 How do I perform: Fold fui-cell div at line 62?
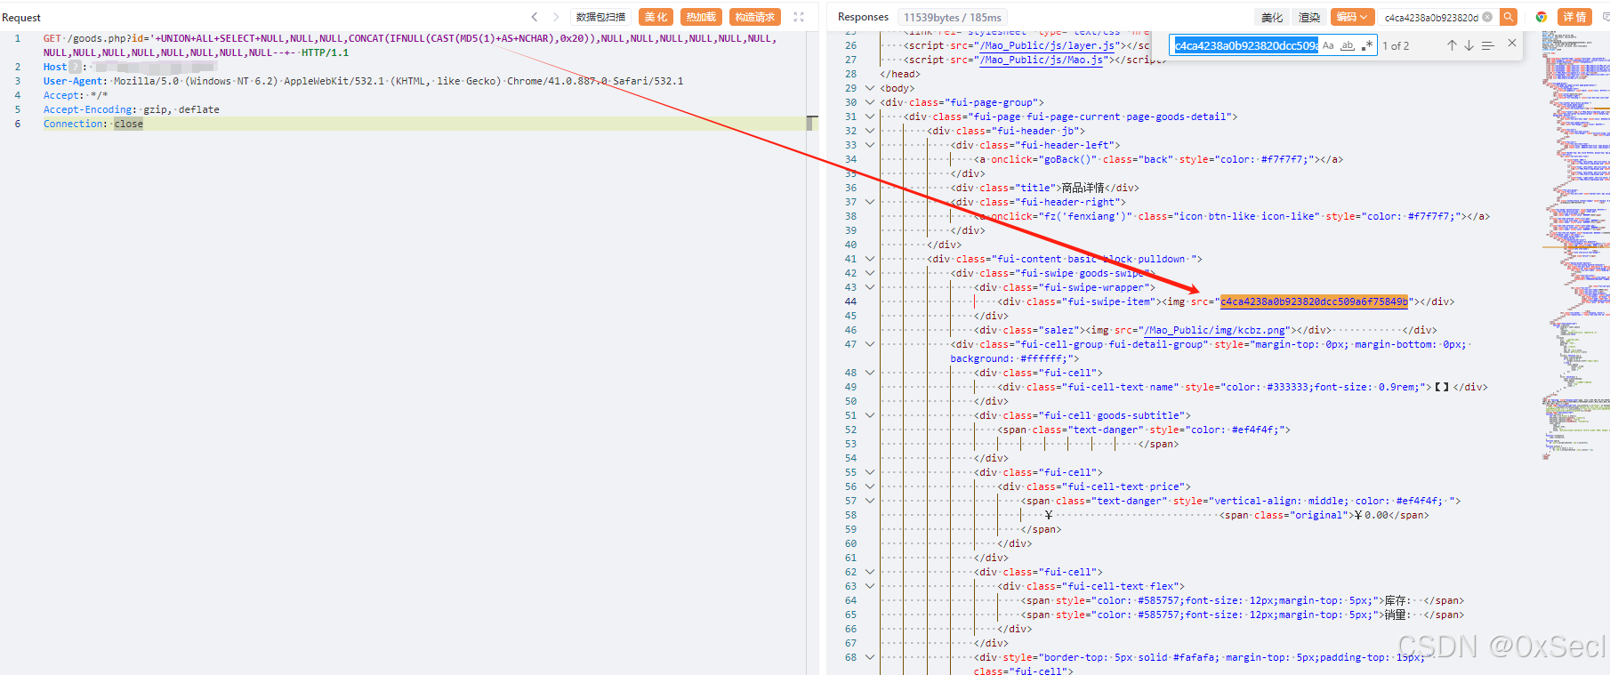[x=870, y=572]
